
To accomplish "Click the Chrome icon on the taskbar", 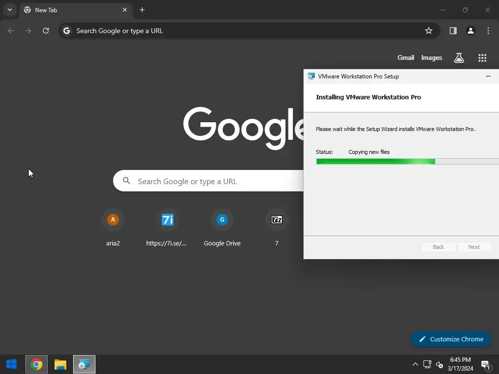I will [x=37, y=364].
